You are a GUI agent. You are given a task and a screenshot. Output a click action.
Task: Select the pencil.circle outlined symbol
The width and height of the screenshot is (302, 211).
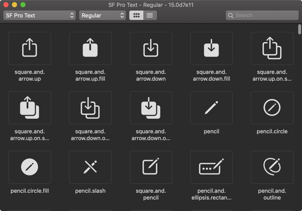[x=272, y=108]
